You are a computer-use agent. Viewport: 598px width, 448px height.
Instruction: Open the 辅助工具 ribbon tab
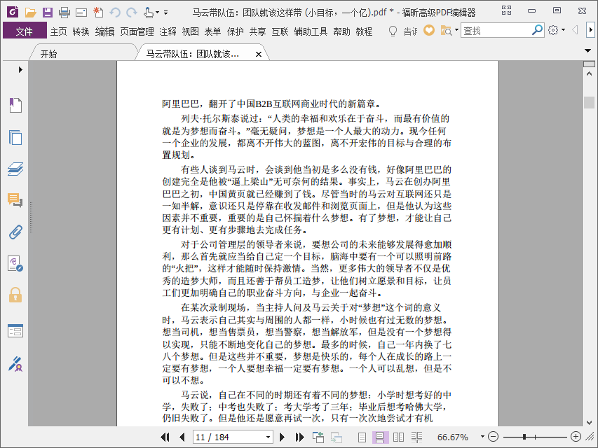[x=311, y=31]
